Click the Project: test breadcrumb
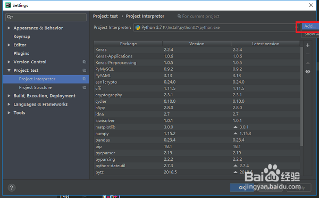 click(x=105, y=16)
